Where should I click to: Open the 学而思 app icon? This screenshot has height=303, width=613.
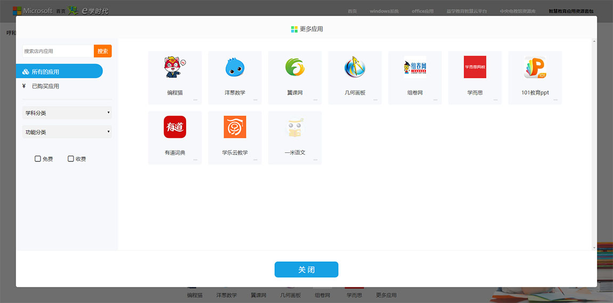475,67
